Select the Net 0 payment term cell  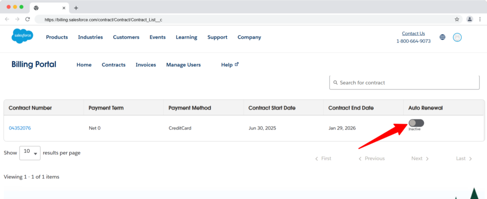pos(95,128)
